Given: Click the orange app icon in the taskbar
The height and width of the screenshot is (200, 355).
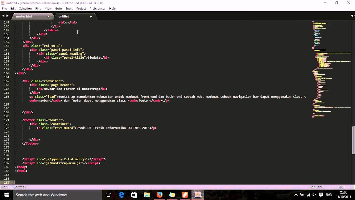Looking at the screenshot, I should pos(185,195).
